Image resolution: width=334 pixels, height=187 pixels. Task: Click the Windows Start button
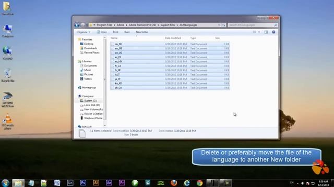(x=5, y=183)
